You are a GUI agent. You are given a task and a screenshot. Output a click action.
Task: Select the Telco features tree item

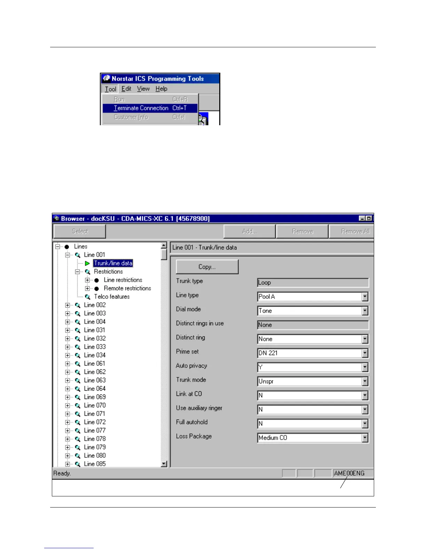tap(112, 297)
